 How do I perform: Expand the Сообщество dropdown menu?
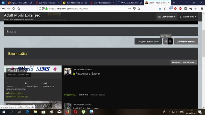(x=167, y=17)
